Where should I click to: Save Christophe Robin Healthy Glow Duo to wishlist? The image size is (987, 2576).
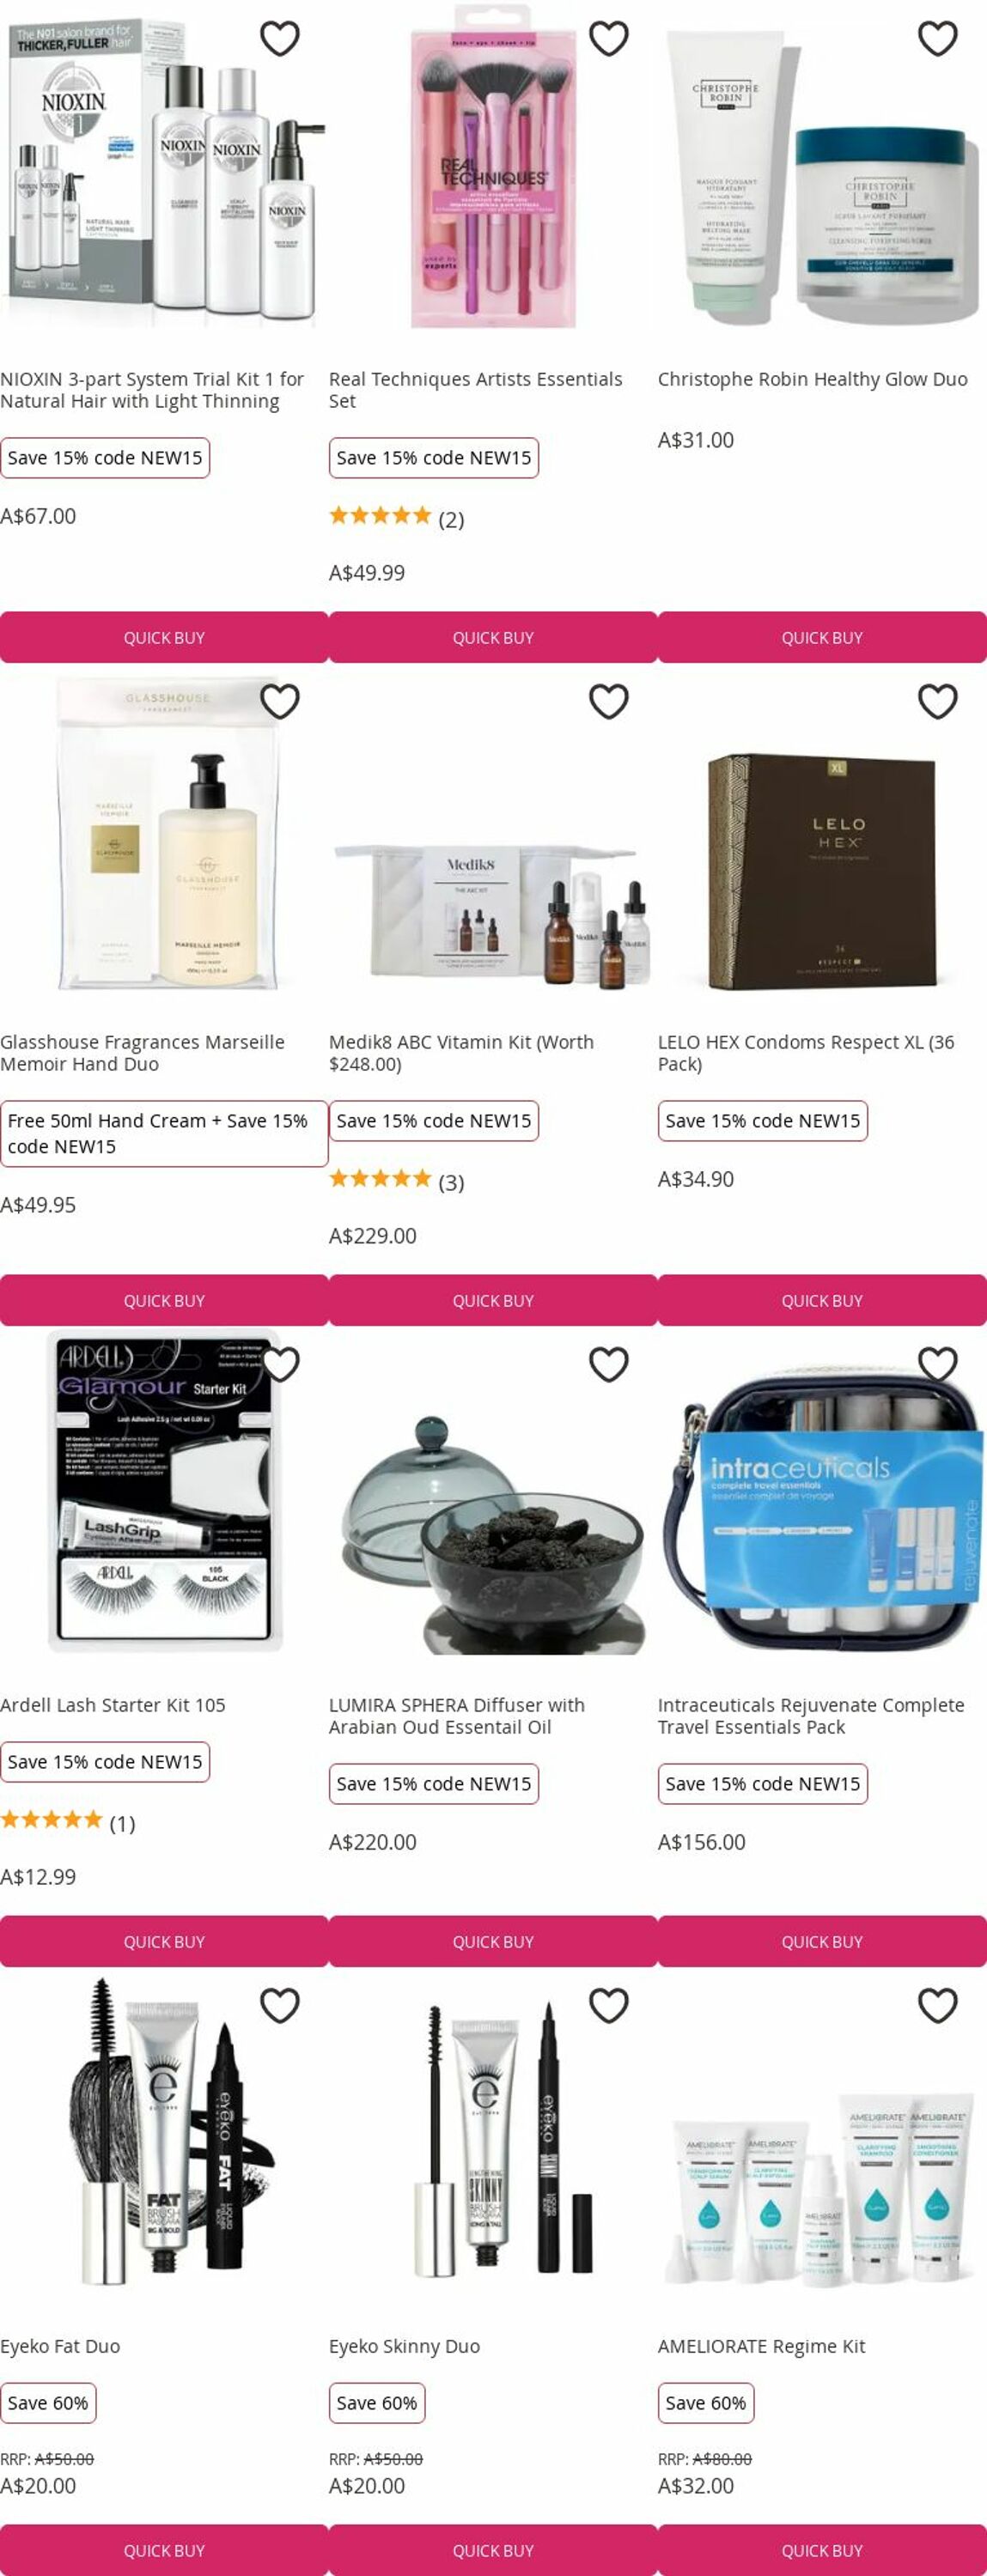pyautogui.click(x=938, y=39)
